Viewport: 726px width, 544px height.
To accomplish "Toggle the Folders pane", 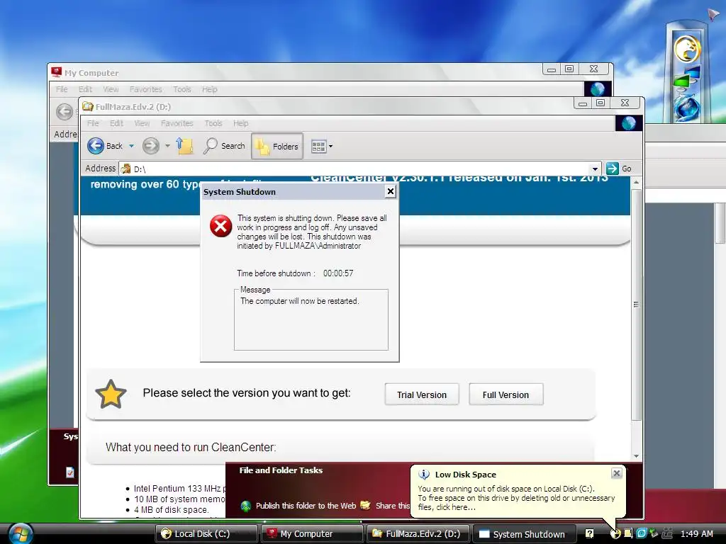I will tap(277, 146).
